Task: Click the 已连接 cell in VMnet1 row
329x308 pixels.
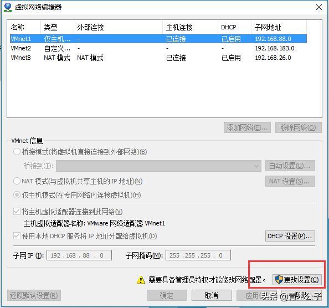Action: tap(176, 39)
